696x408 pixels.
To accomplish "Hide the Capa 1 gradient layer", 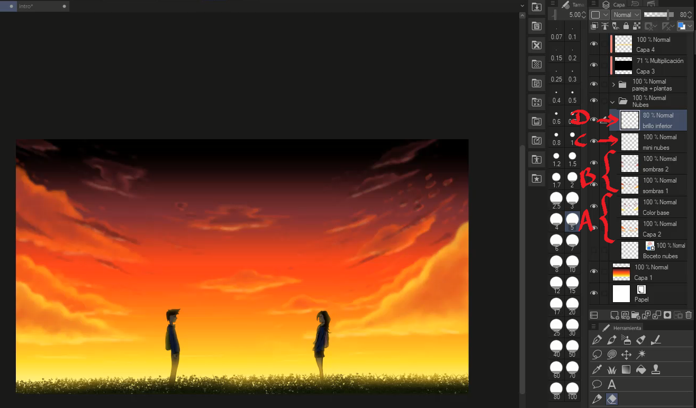I will (594, 271).
